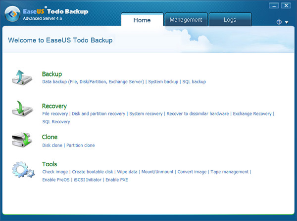The image size is (297, 221).
Task: Click the Clone disk icon
Action: coord(22,140)
